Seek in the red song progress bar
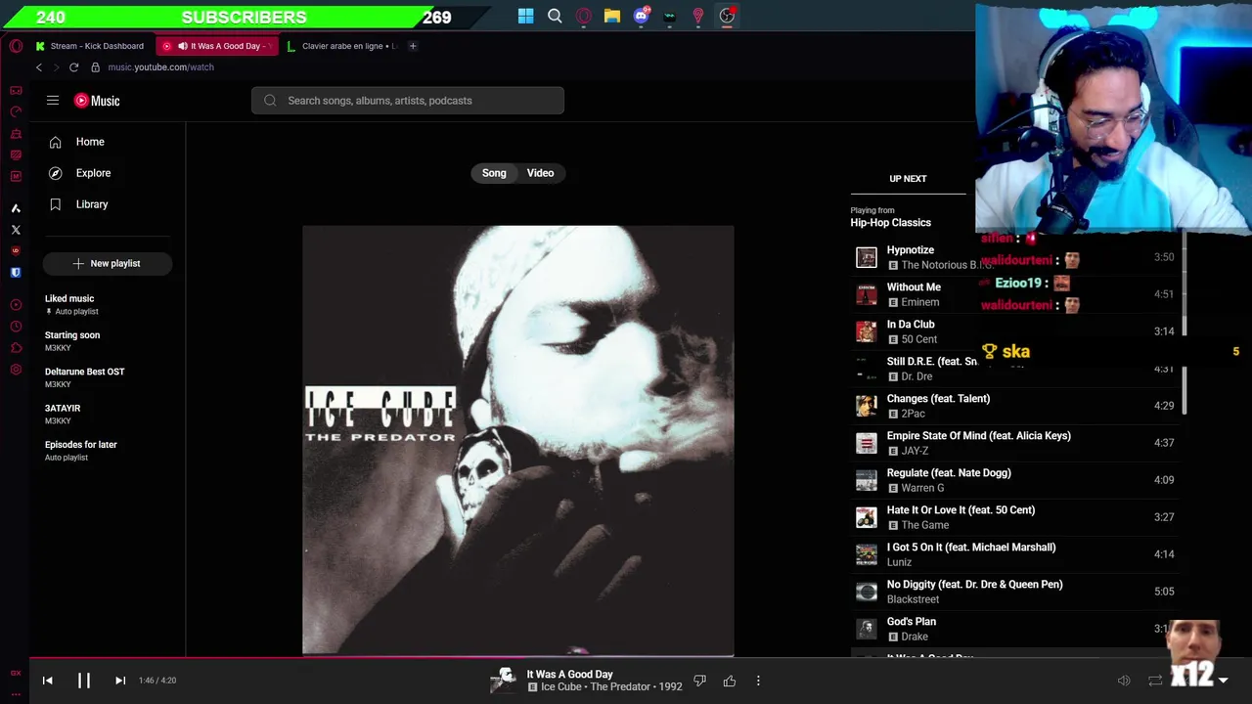 pyautogui.click(x=626, y=658)
